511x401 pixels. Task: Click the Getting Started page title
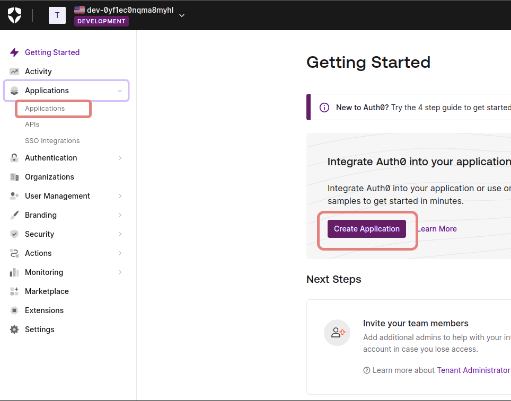tap(368, 63)
